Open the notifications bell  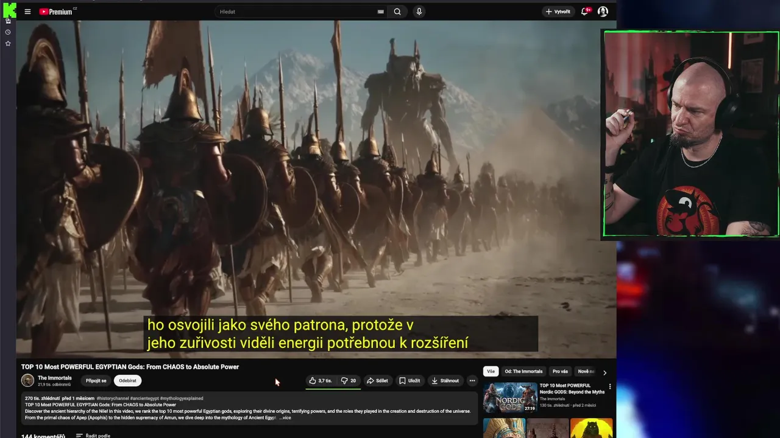[585, 12]
